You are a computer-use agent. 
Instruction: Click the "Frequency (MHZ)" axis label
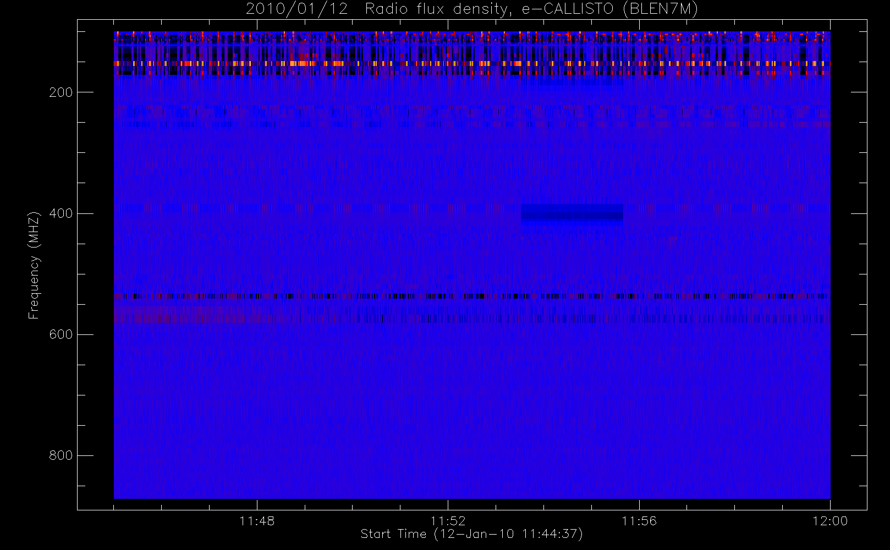pyautogui.click(x=34, y=265)
